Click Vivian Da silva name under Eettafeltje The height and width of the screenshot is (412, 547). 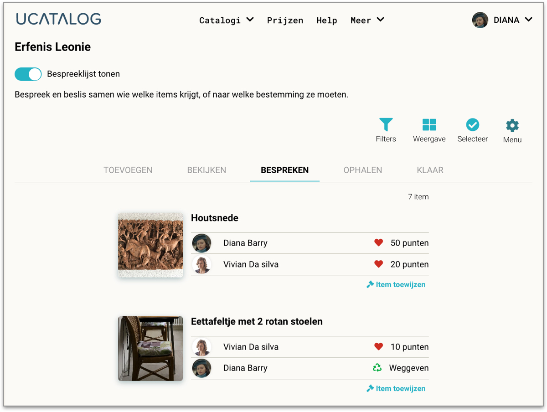[x=251, y=347]
